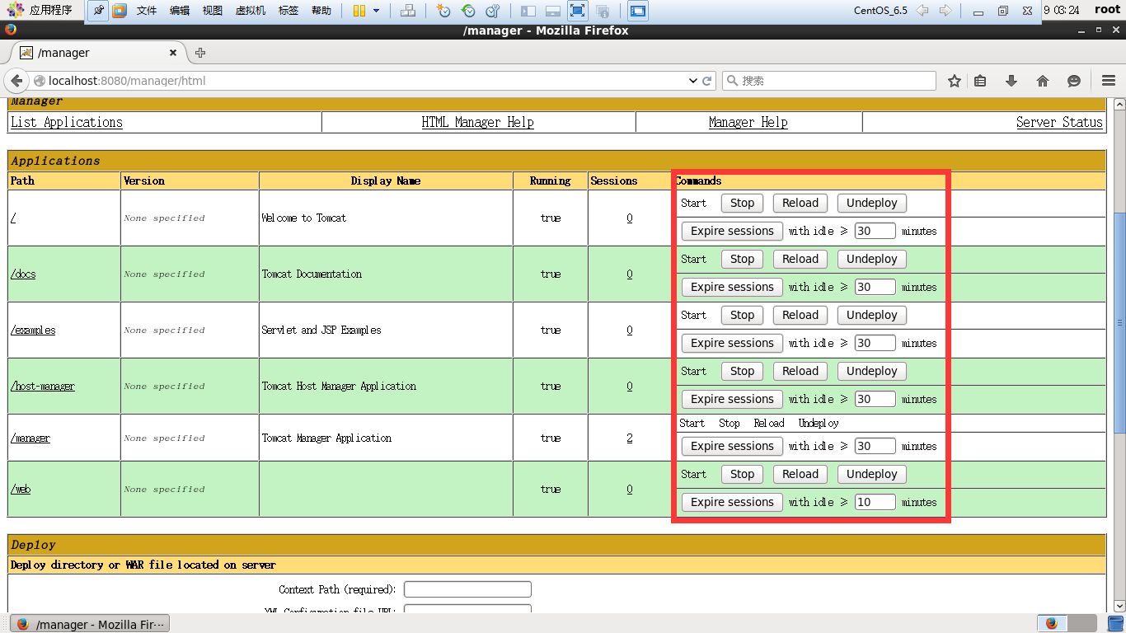This screenshot has height=633, width=1126.
Task: Show bookmarks list icon in Firefox
Action: [x=980, y=81]
